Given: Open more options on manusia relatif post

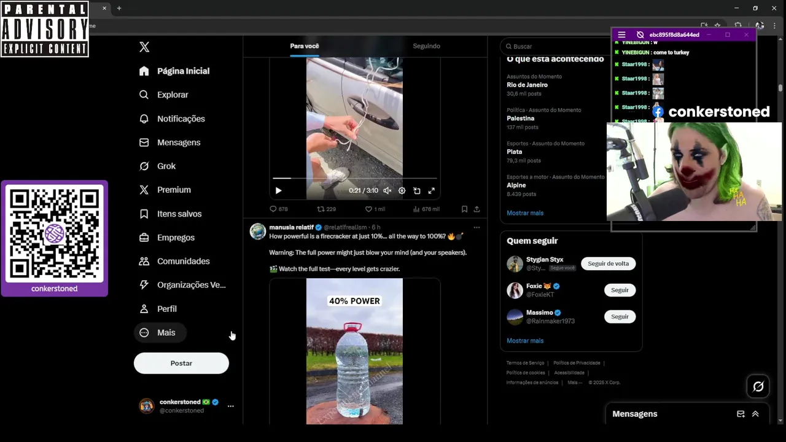Looking at the screenshot, I should pos(477,228).
